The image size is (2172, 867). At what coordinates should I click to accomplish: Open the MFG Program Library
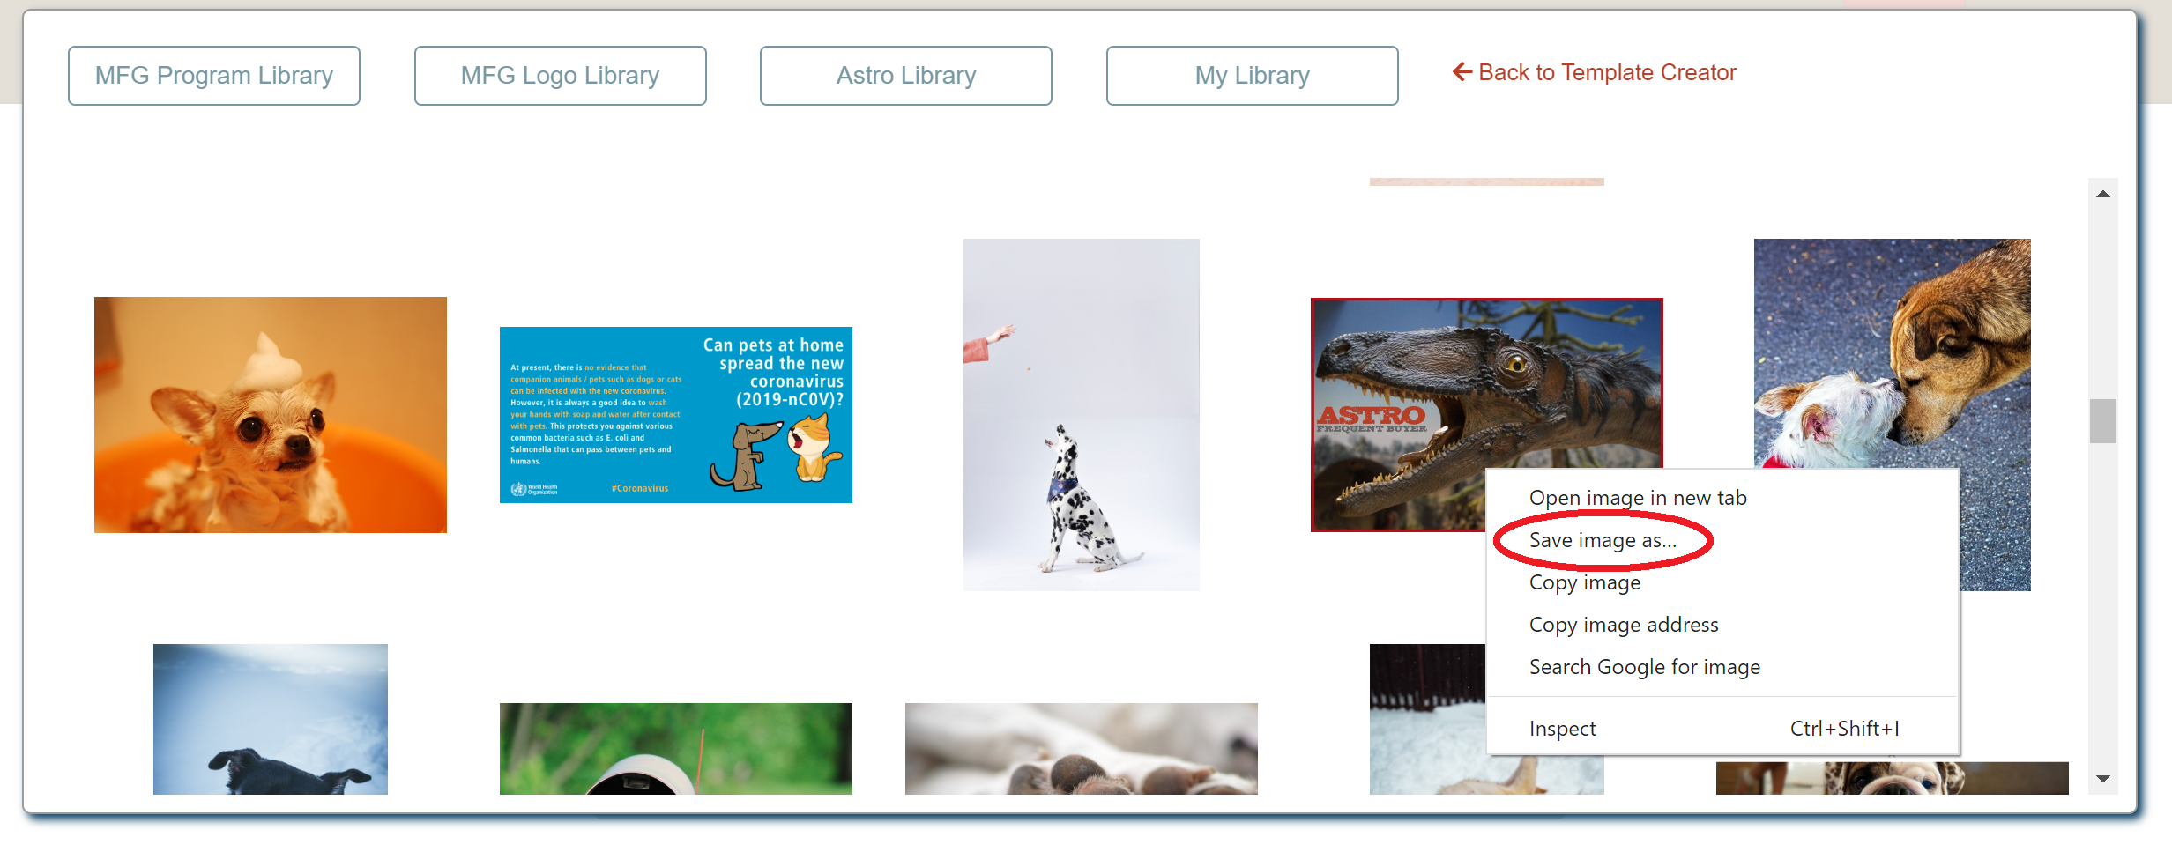click(213, 76)
